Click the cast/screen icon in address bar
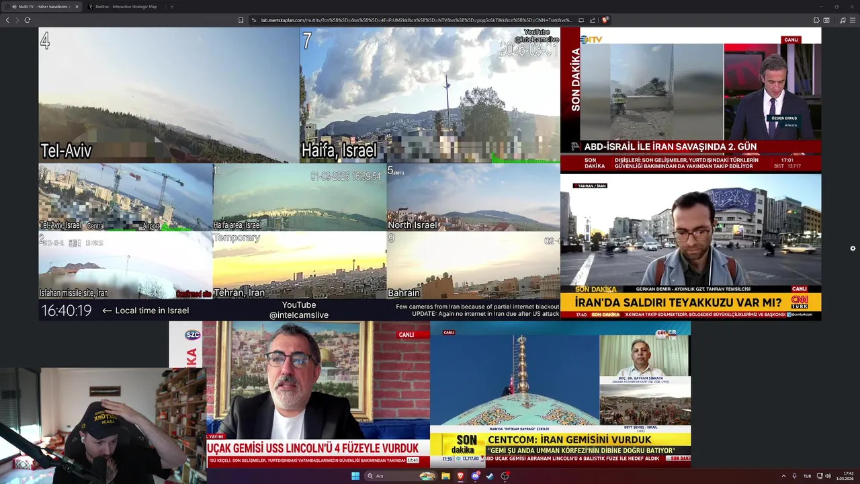 (x=581, y=20)
